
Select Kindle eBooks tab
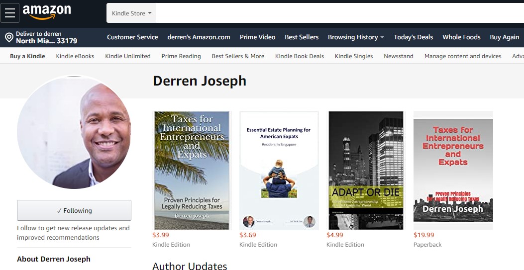[75, 56]
